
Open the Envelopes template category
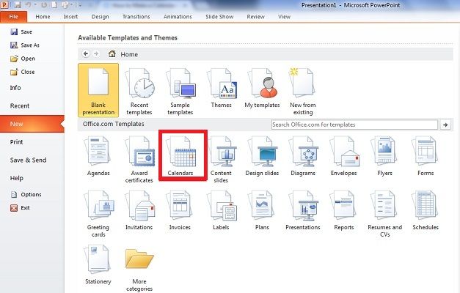point(343,157)
